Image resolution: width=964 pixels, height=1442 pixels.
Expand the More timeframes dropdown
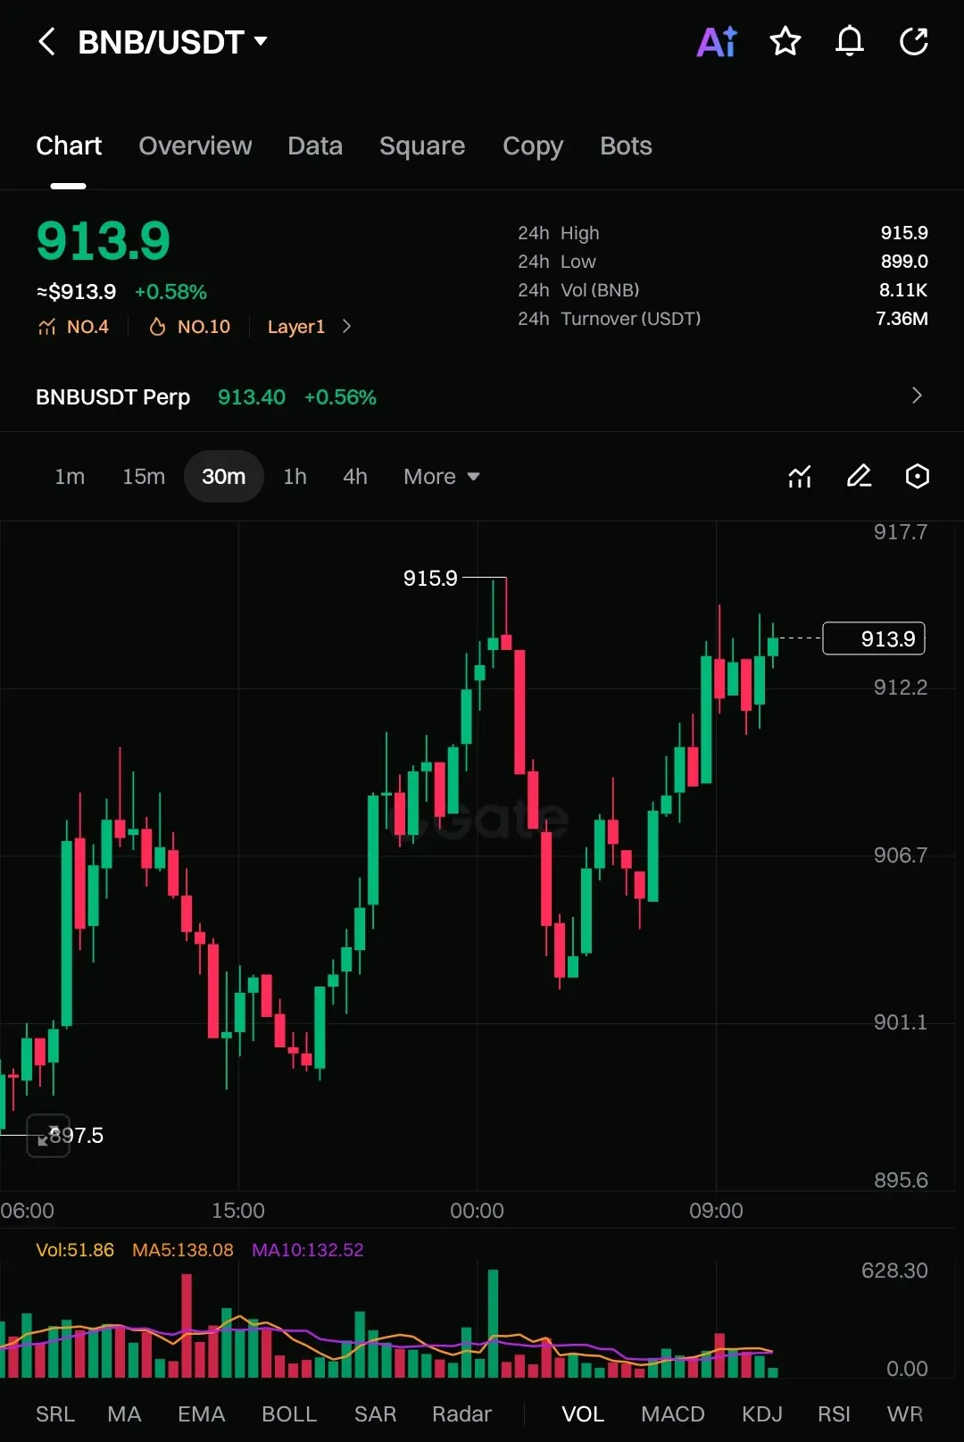click(442, 477)
